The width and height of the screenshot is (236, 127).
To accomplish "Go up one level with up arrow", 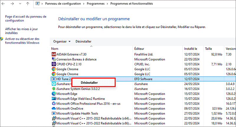I will point(28,4).
